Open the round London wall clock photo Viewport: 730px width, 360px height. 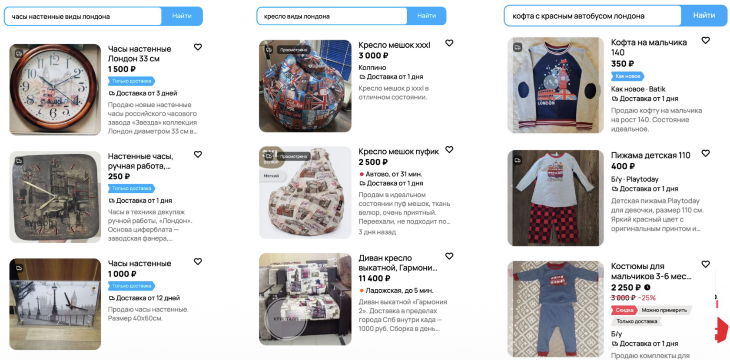click(55, 89)
